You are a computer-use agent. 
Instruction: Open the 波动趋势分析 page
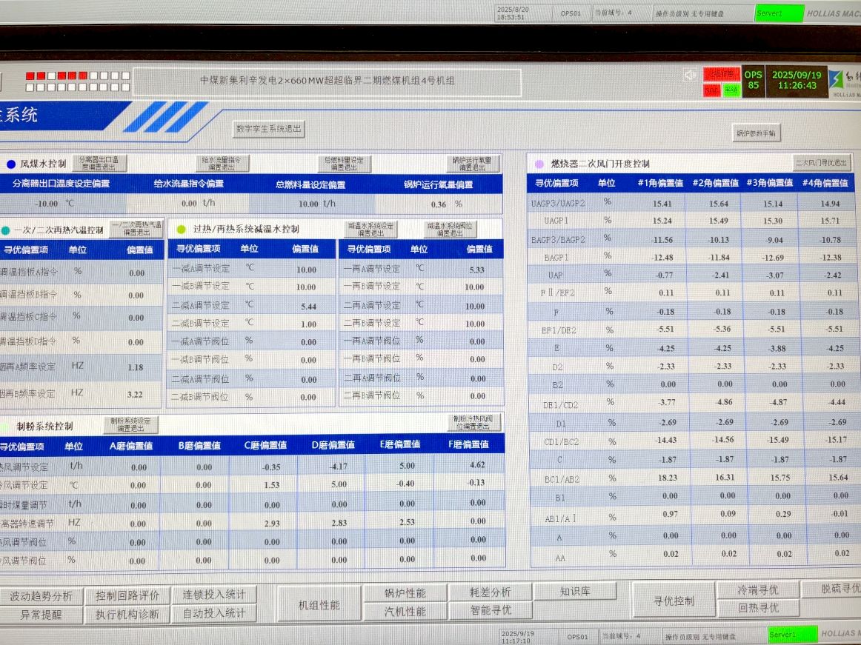point(41,596)
